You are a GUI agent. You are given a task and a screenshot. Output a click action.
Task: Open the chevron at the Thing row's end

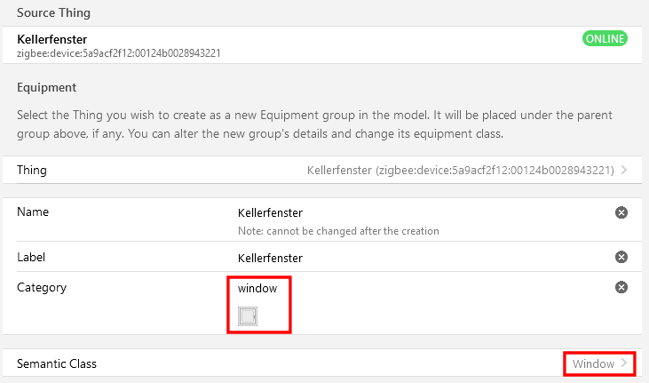click(624, 170)
